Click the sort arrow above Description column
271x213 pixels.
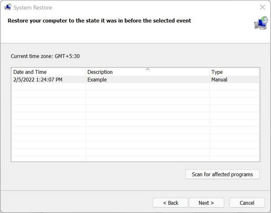point(147,69)
